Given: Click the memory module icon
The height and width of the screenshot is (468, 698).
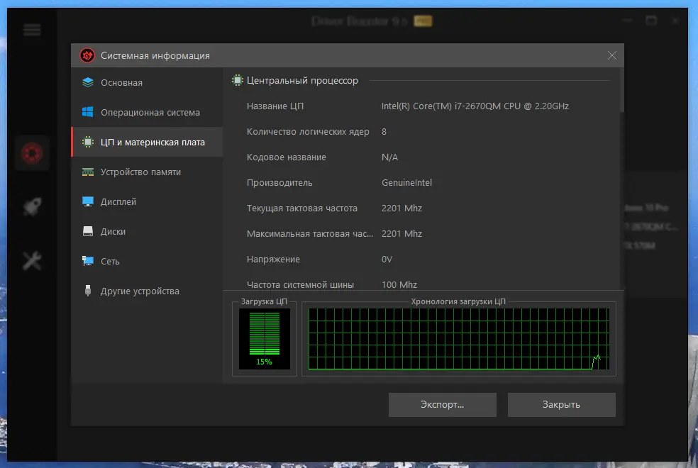Looking at the screenshot, I should coord(88,172).
